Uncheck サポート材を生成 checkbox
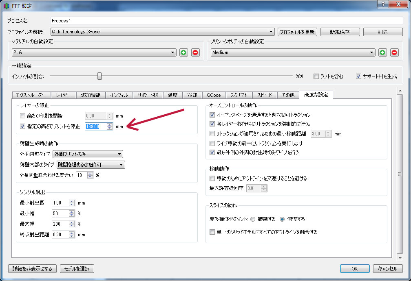 click(x=358, y=76)
